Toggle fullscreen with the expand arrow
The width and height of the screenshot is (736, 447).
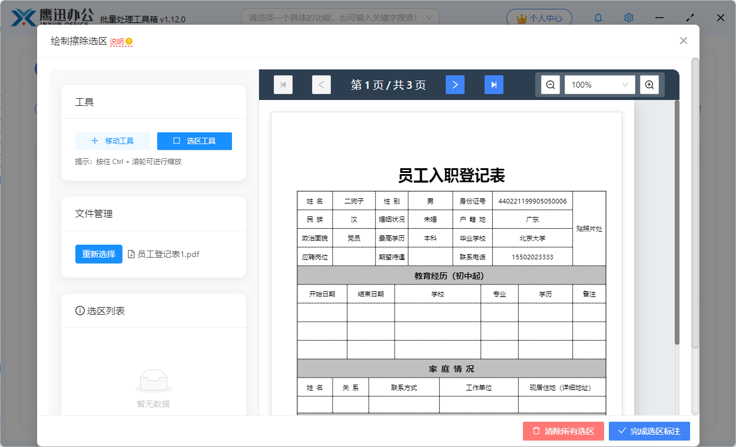(690, 18)
